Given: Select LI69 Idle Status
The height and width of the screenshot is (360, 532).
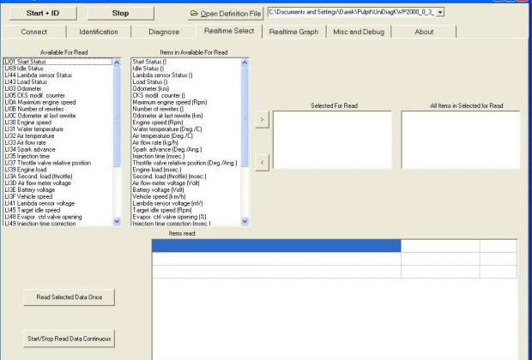Looking at the screenshot, I should tap(57, 69).
